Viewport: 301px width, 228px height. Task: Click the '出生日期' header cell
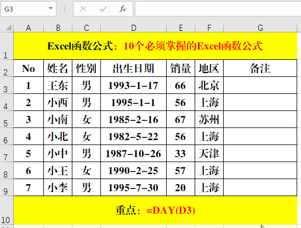click(x=133, y=68)
